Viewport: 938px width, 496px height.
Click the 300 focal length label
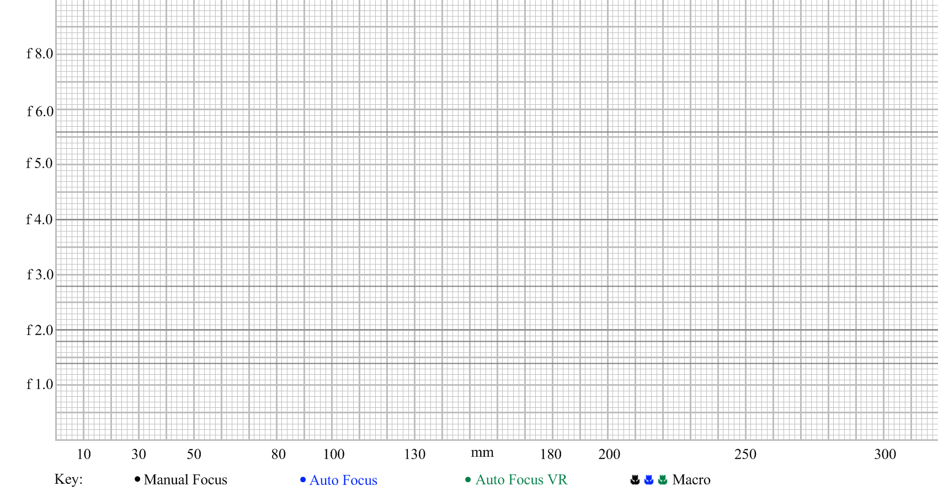pyautogui.click(x=885, y=454)
